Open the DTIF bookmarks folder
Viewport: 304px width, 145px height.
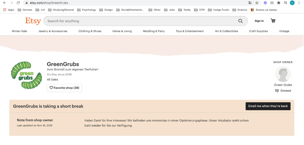click(199, 10)
